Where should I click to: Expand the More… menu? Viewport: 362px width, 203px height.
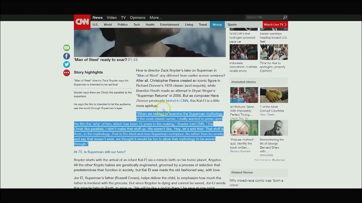pyautogui.click(x=156, y=17)
